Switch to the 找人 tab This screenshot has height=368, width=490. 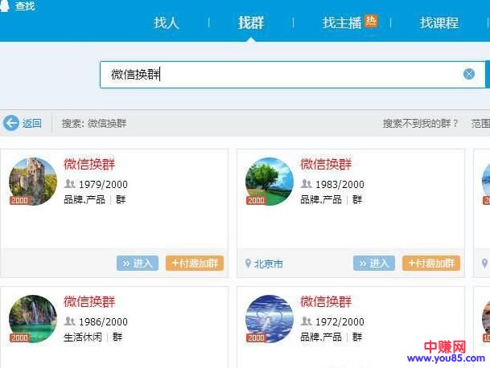click(167, 22)
